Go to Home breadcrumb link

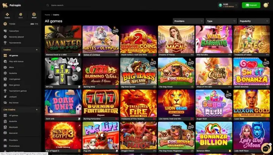coord(47,15)
